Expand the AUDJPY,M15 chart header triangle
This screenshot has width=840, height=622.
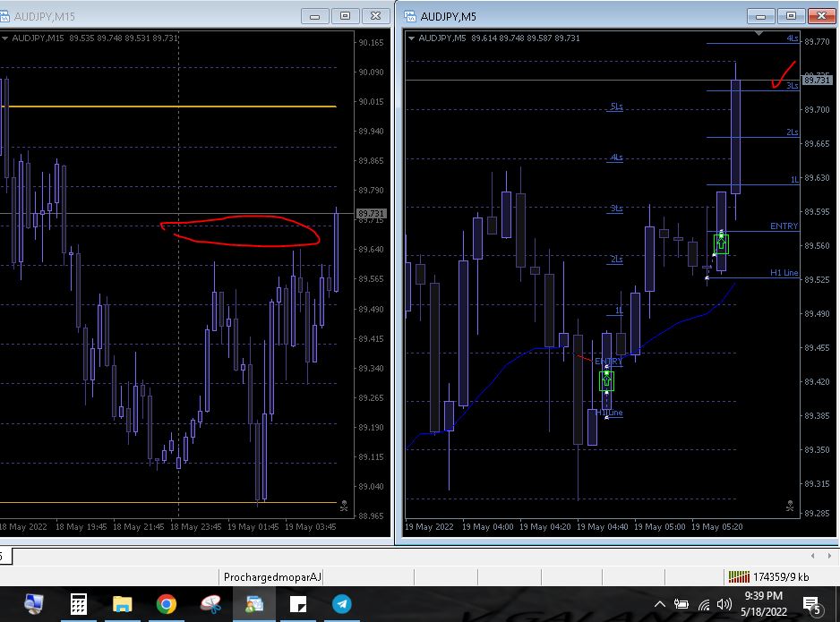4,38
